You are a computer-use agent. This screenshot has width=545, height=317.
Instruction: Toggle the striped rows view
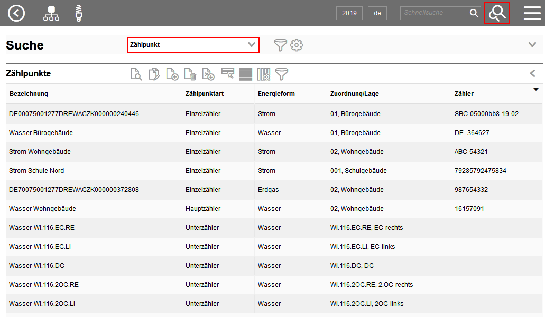[x=246, y=74]
